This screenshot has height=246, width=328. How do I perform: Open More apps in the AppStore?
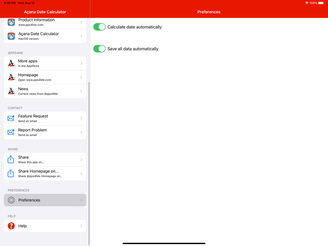[45, 63]
